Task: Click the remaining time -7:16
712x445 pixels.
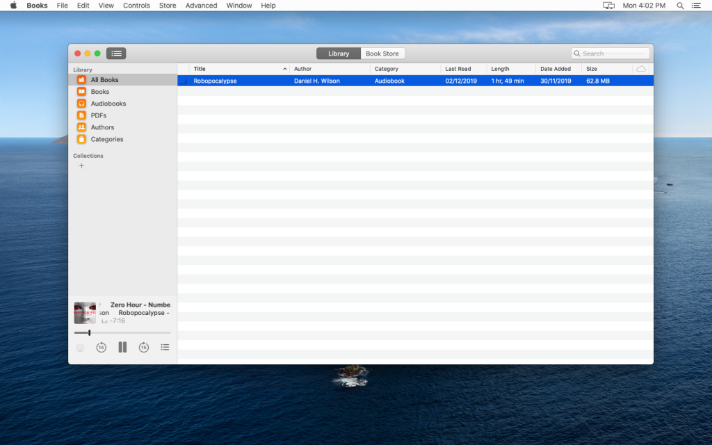Action: (x=117, y=321)
